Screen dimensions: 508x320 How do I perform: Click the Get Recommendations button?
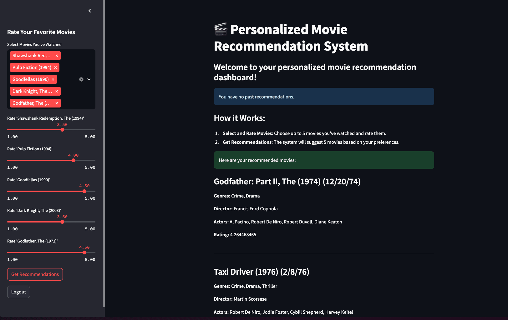[35, 274]
